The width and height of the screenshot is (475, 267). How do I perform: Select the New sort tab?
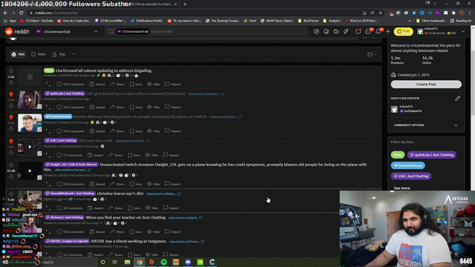39,54
